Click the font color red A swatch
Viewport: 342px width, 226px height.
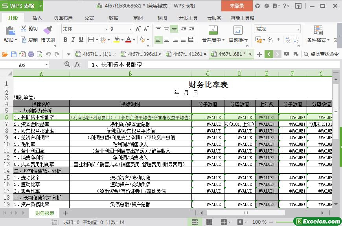(x=128, y=40)
